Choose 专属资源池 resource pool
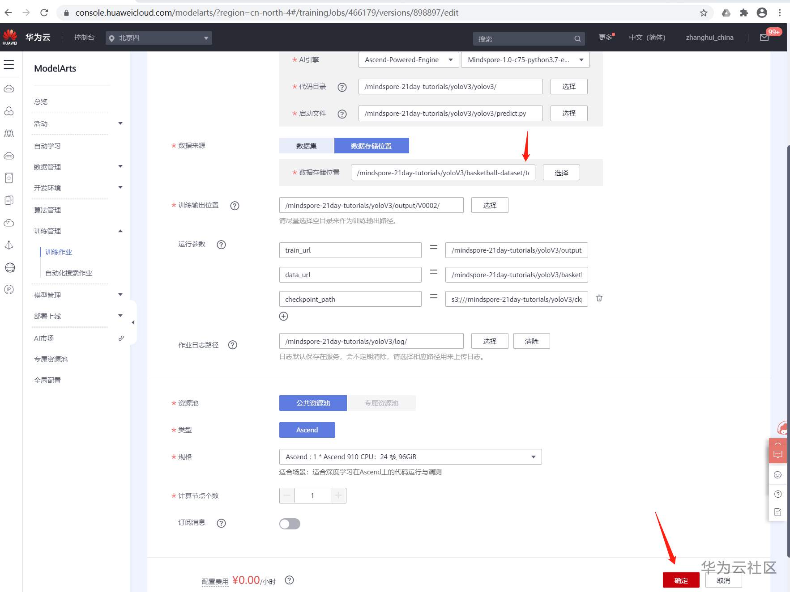 tap(381, 403)
